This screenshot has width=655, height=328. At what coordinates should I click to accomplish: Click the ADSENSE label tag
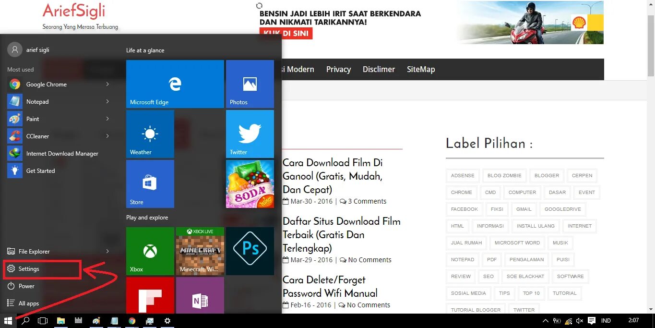[463, 176]
